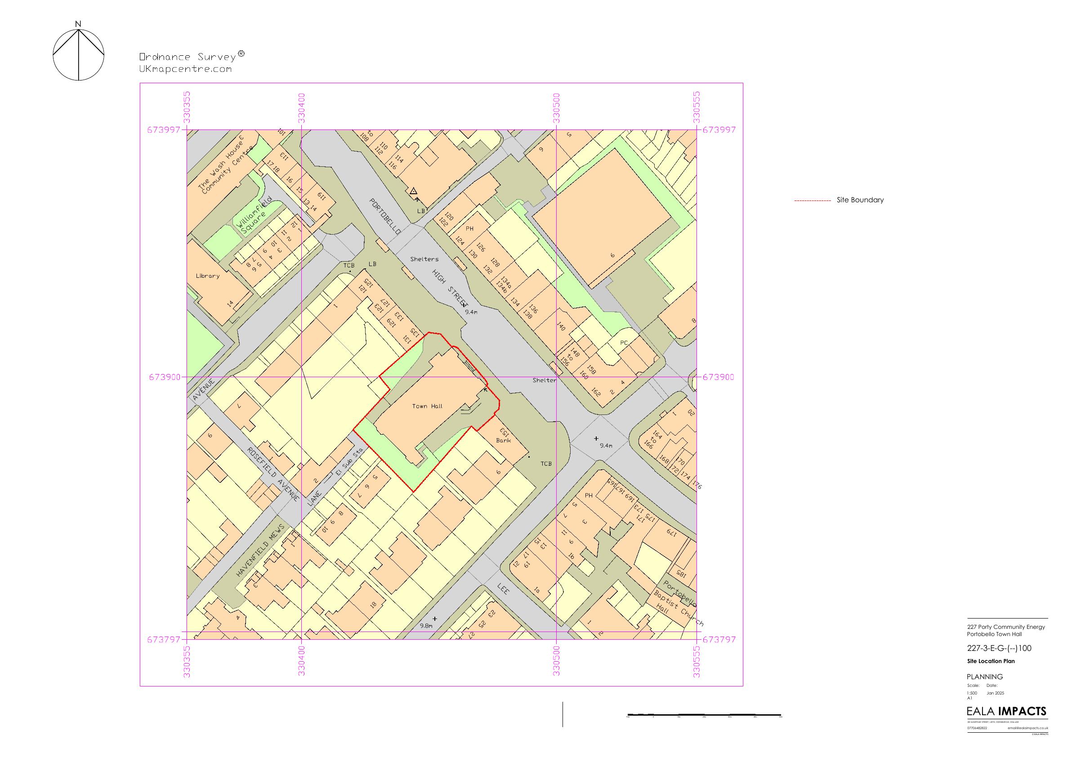Click the top-left 673997 grid coordinate label
Image resolution: width=1072 pixels, height=757 pixels.
pos(163,130)
